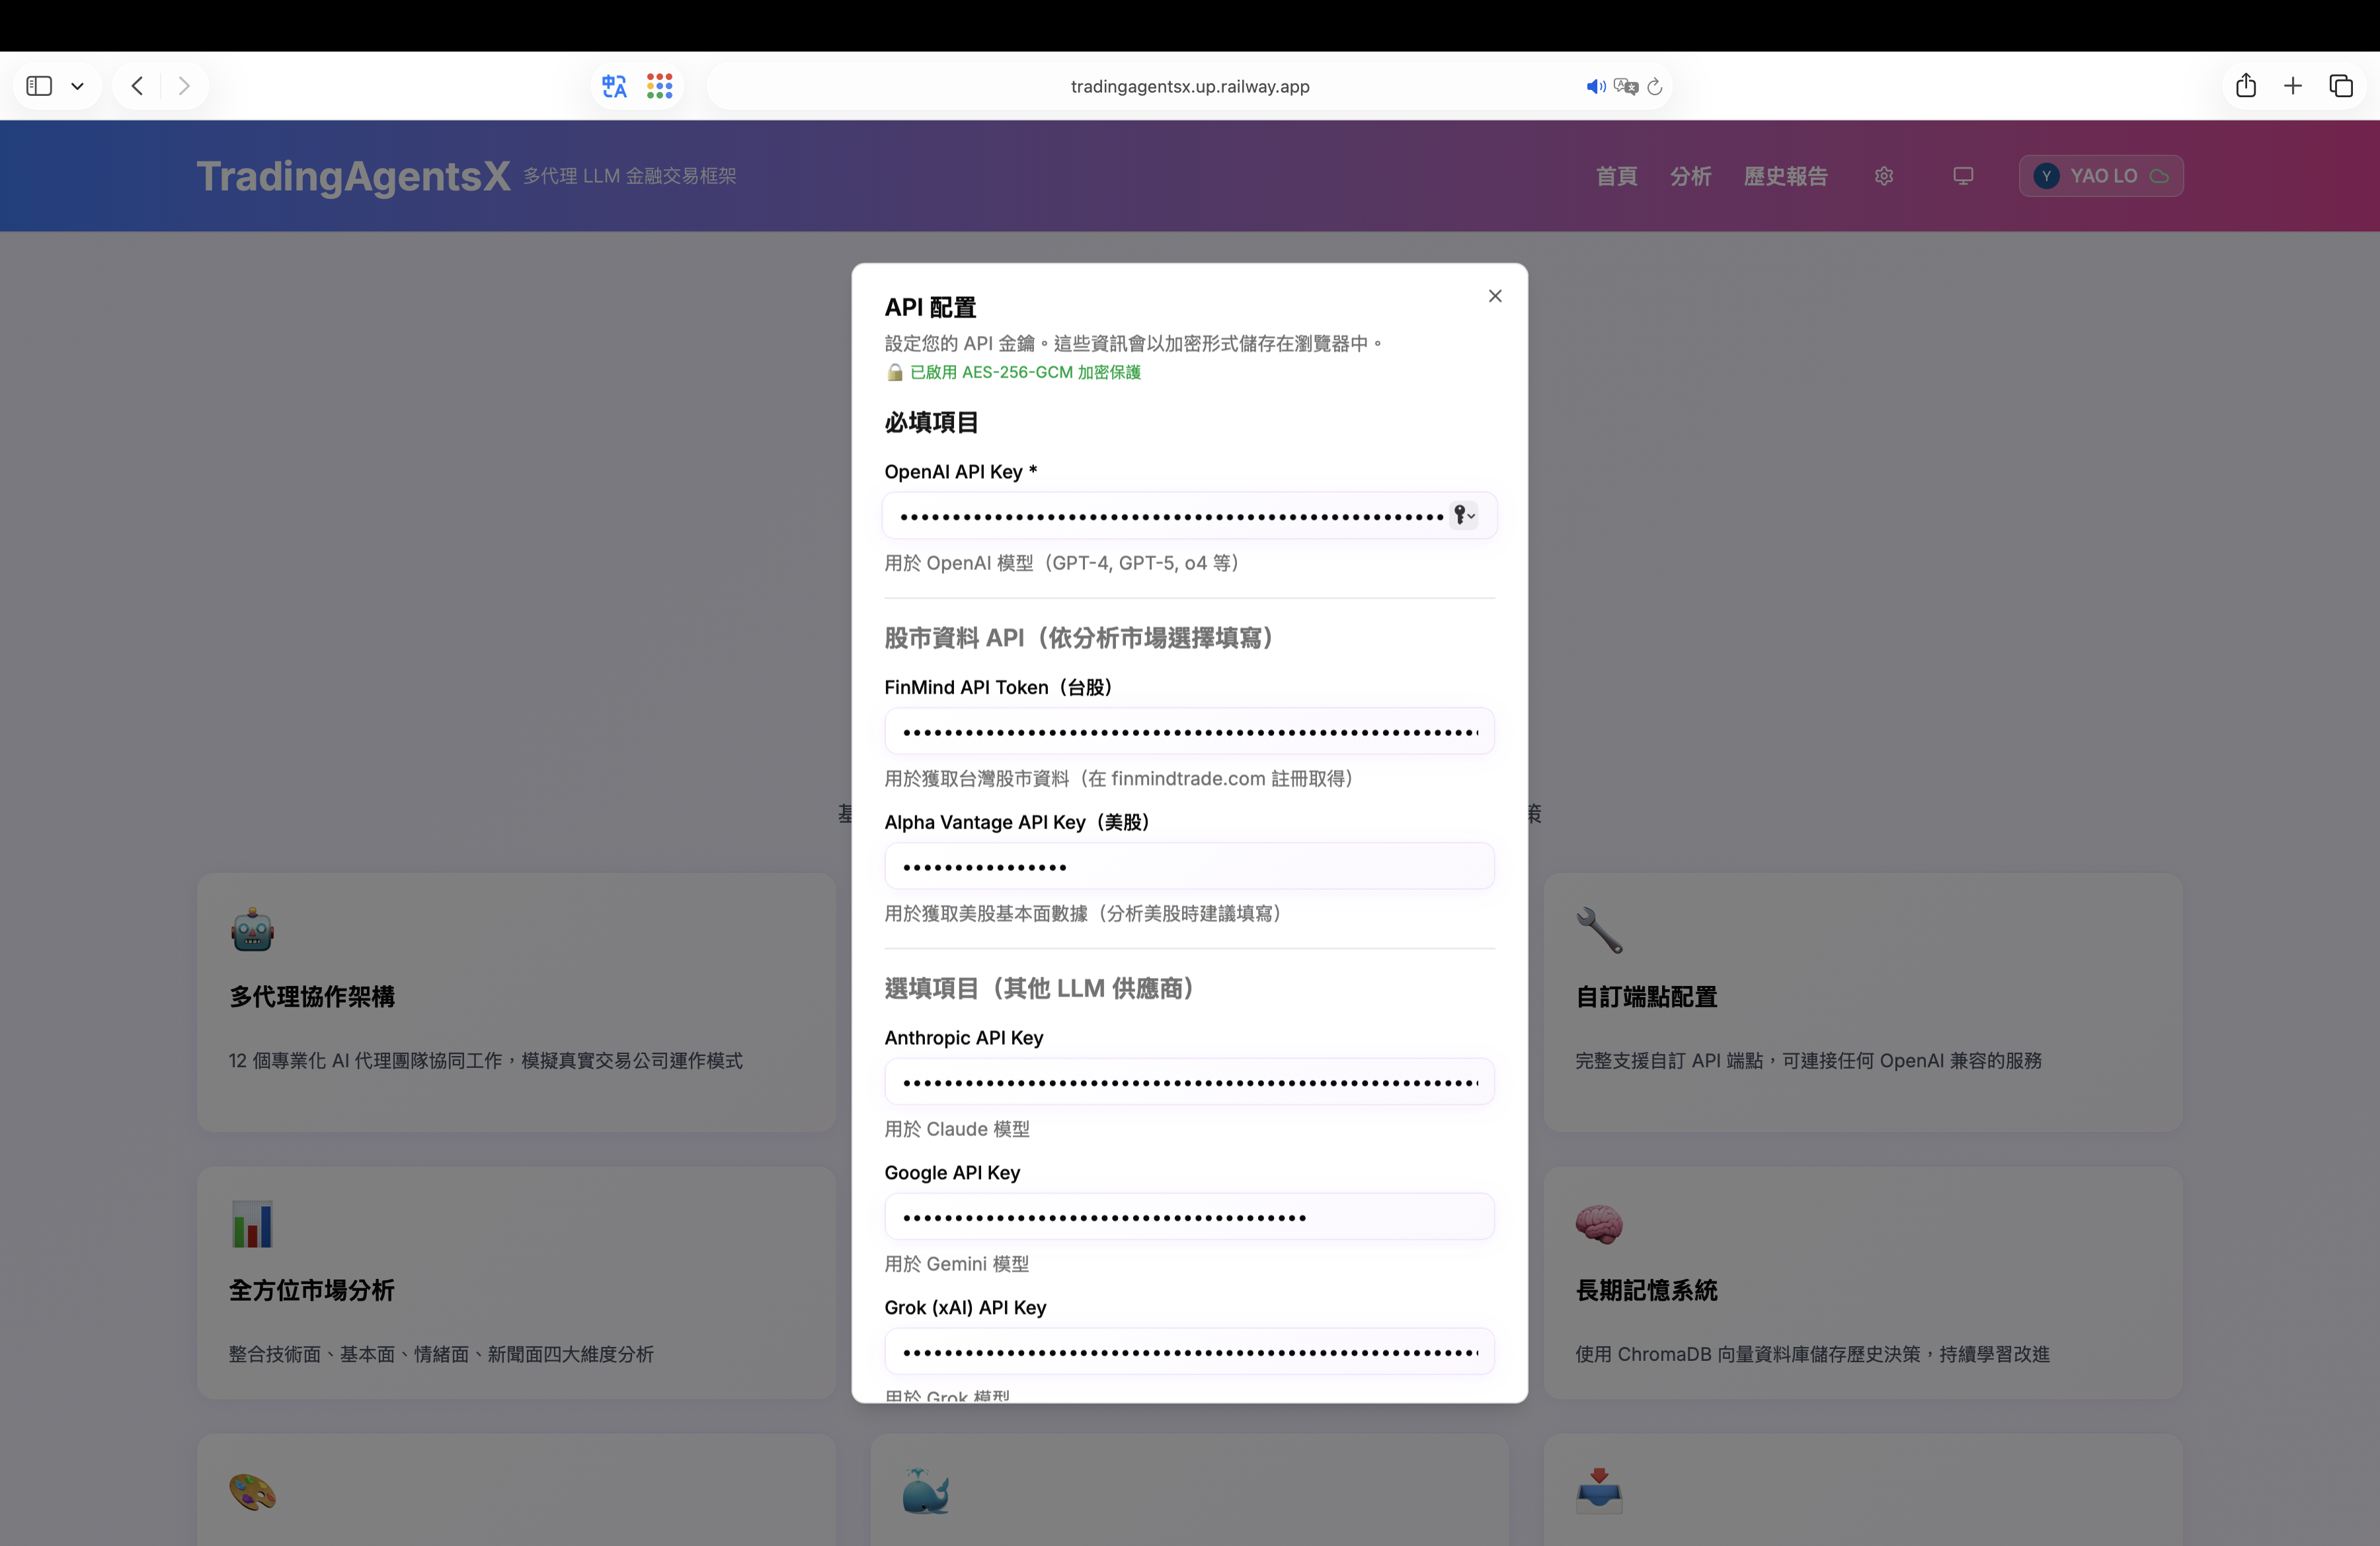The height and width of the screenshot is (1546, 2380).
Task: Go to 首頁 nav item
Action: [x=1616, y=176]
